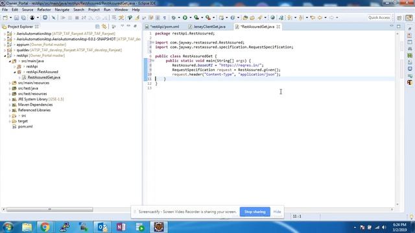415x233 pixels.
Task: Click the Open Perspective icon
Action: 399,17
